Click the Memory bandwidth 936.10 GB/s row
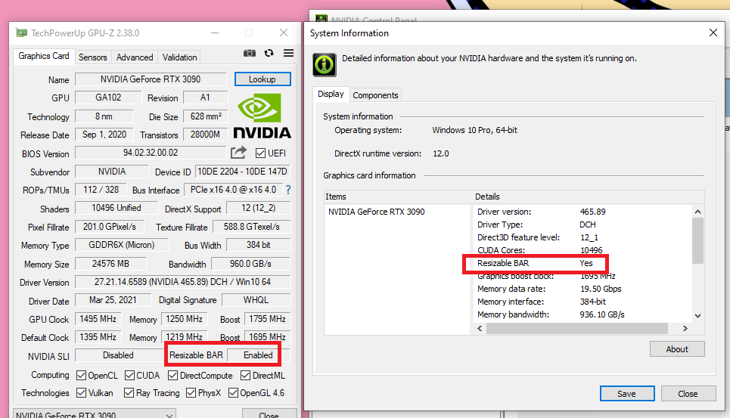Image resolution: width=730 pixels, height=418 pixels. coord(551,314)
